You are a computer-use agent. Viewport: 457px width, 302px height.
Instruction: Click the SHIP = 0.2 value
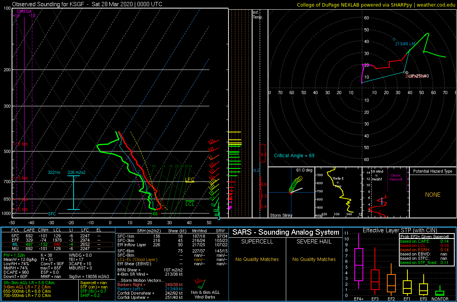tap(90, 295)
